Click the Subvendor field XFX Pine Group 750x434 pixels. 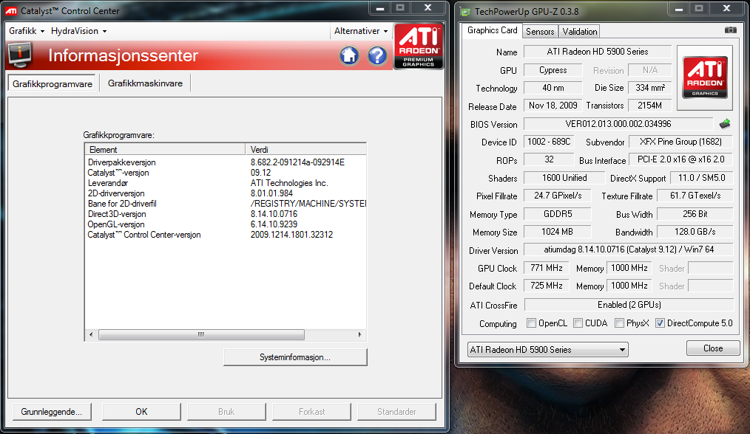[680, 142]
